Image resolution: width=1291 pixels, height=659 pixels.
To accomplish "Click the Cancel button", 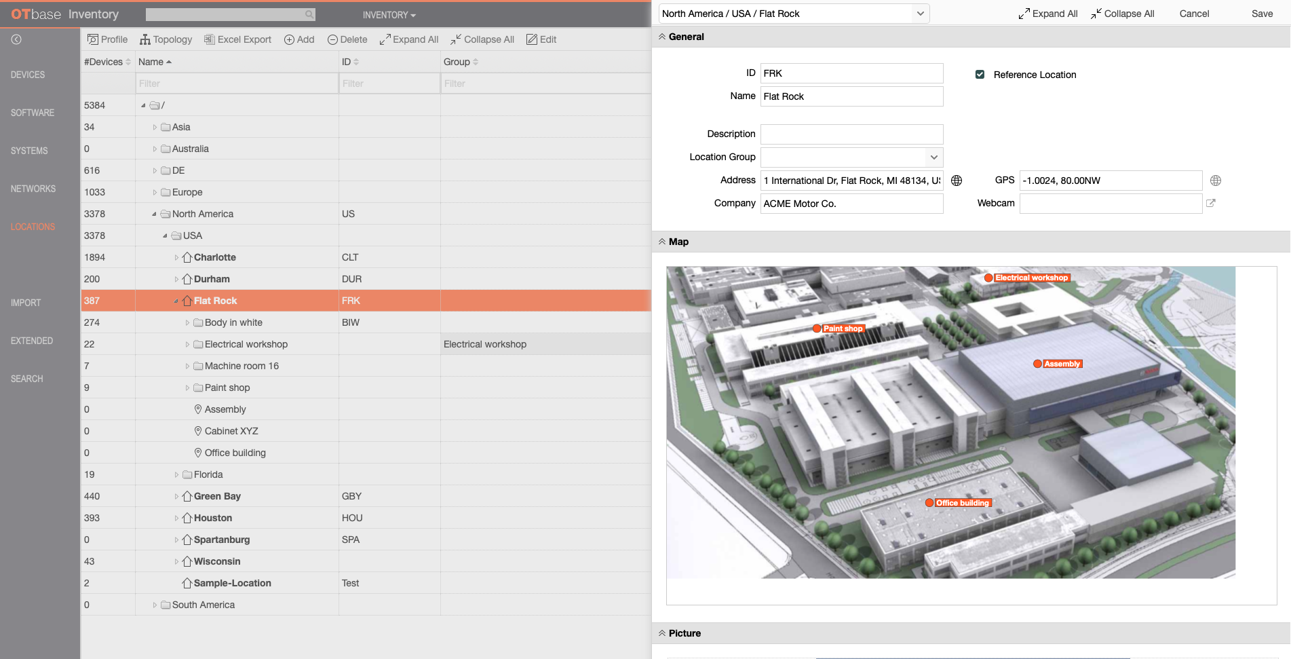I will pos(1194,14).
